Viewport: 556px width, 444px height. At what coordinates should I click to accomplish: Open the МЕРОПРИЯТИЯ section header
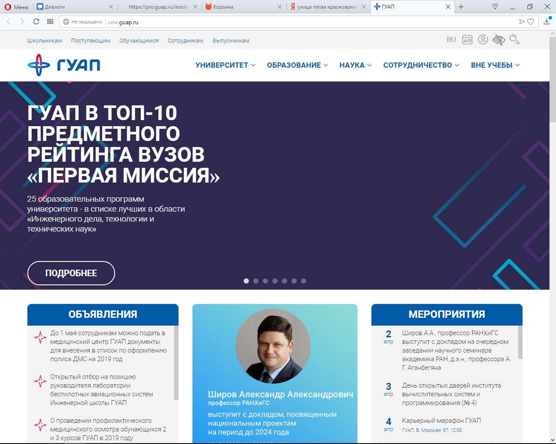pyautogui.click(x=447, y=314)
